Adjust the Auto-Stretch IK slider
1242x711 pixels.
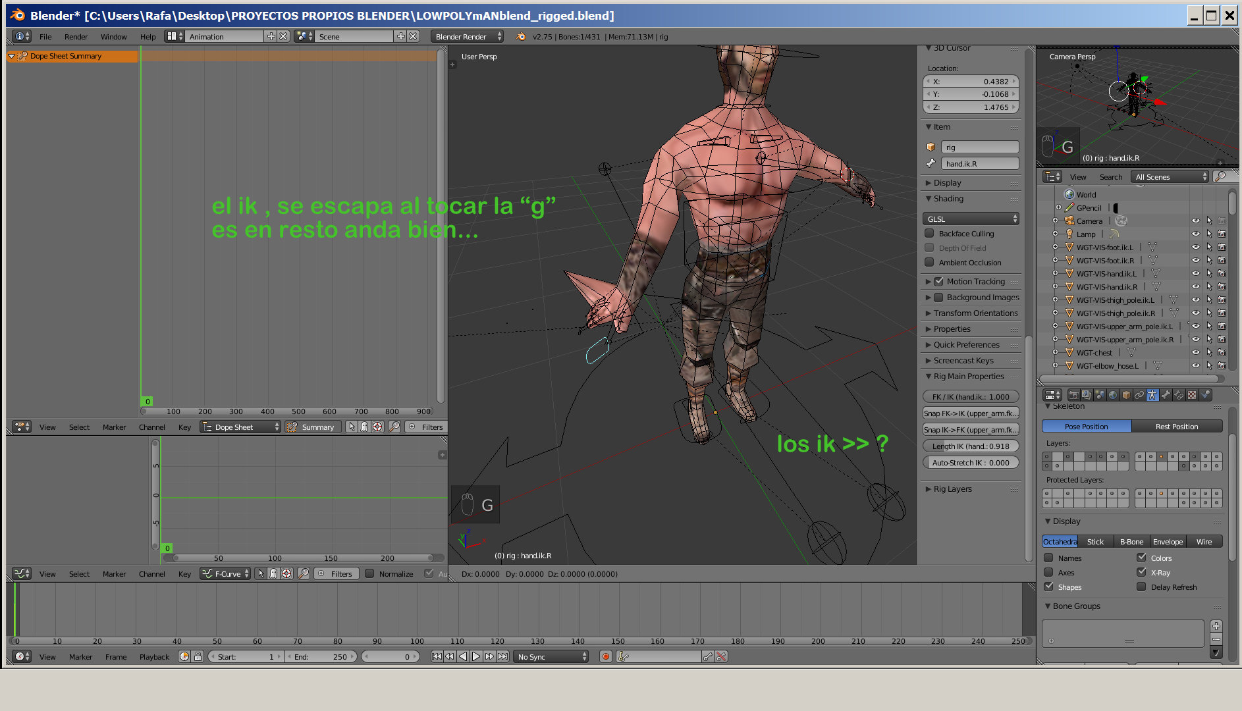pyautogui.click(x=971, y=463)
